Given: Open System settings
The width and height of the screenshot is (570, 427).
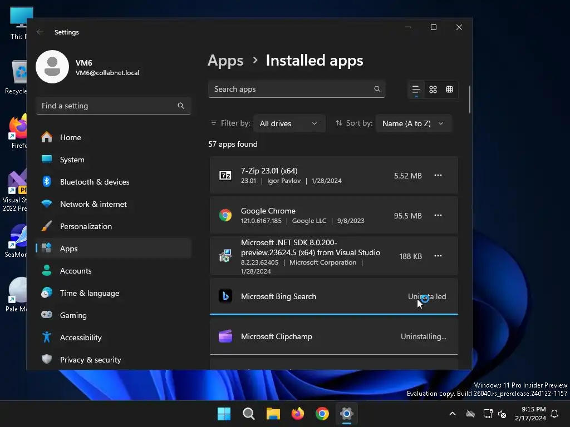Looking at the screenshot, I should [114, 160].
